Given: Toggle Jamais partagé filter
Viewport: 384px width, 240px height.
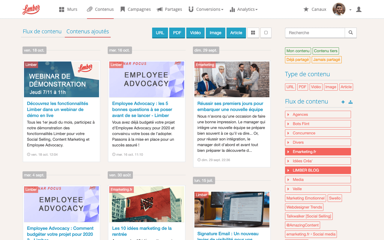Looking at the screenshot, I should (327, 60).
